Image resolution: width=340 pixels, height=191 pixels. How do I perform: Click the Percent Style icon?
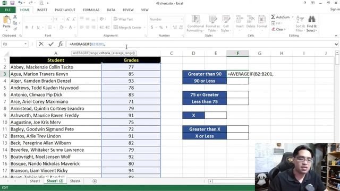click(161, 27)
